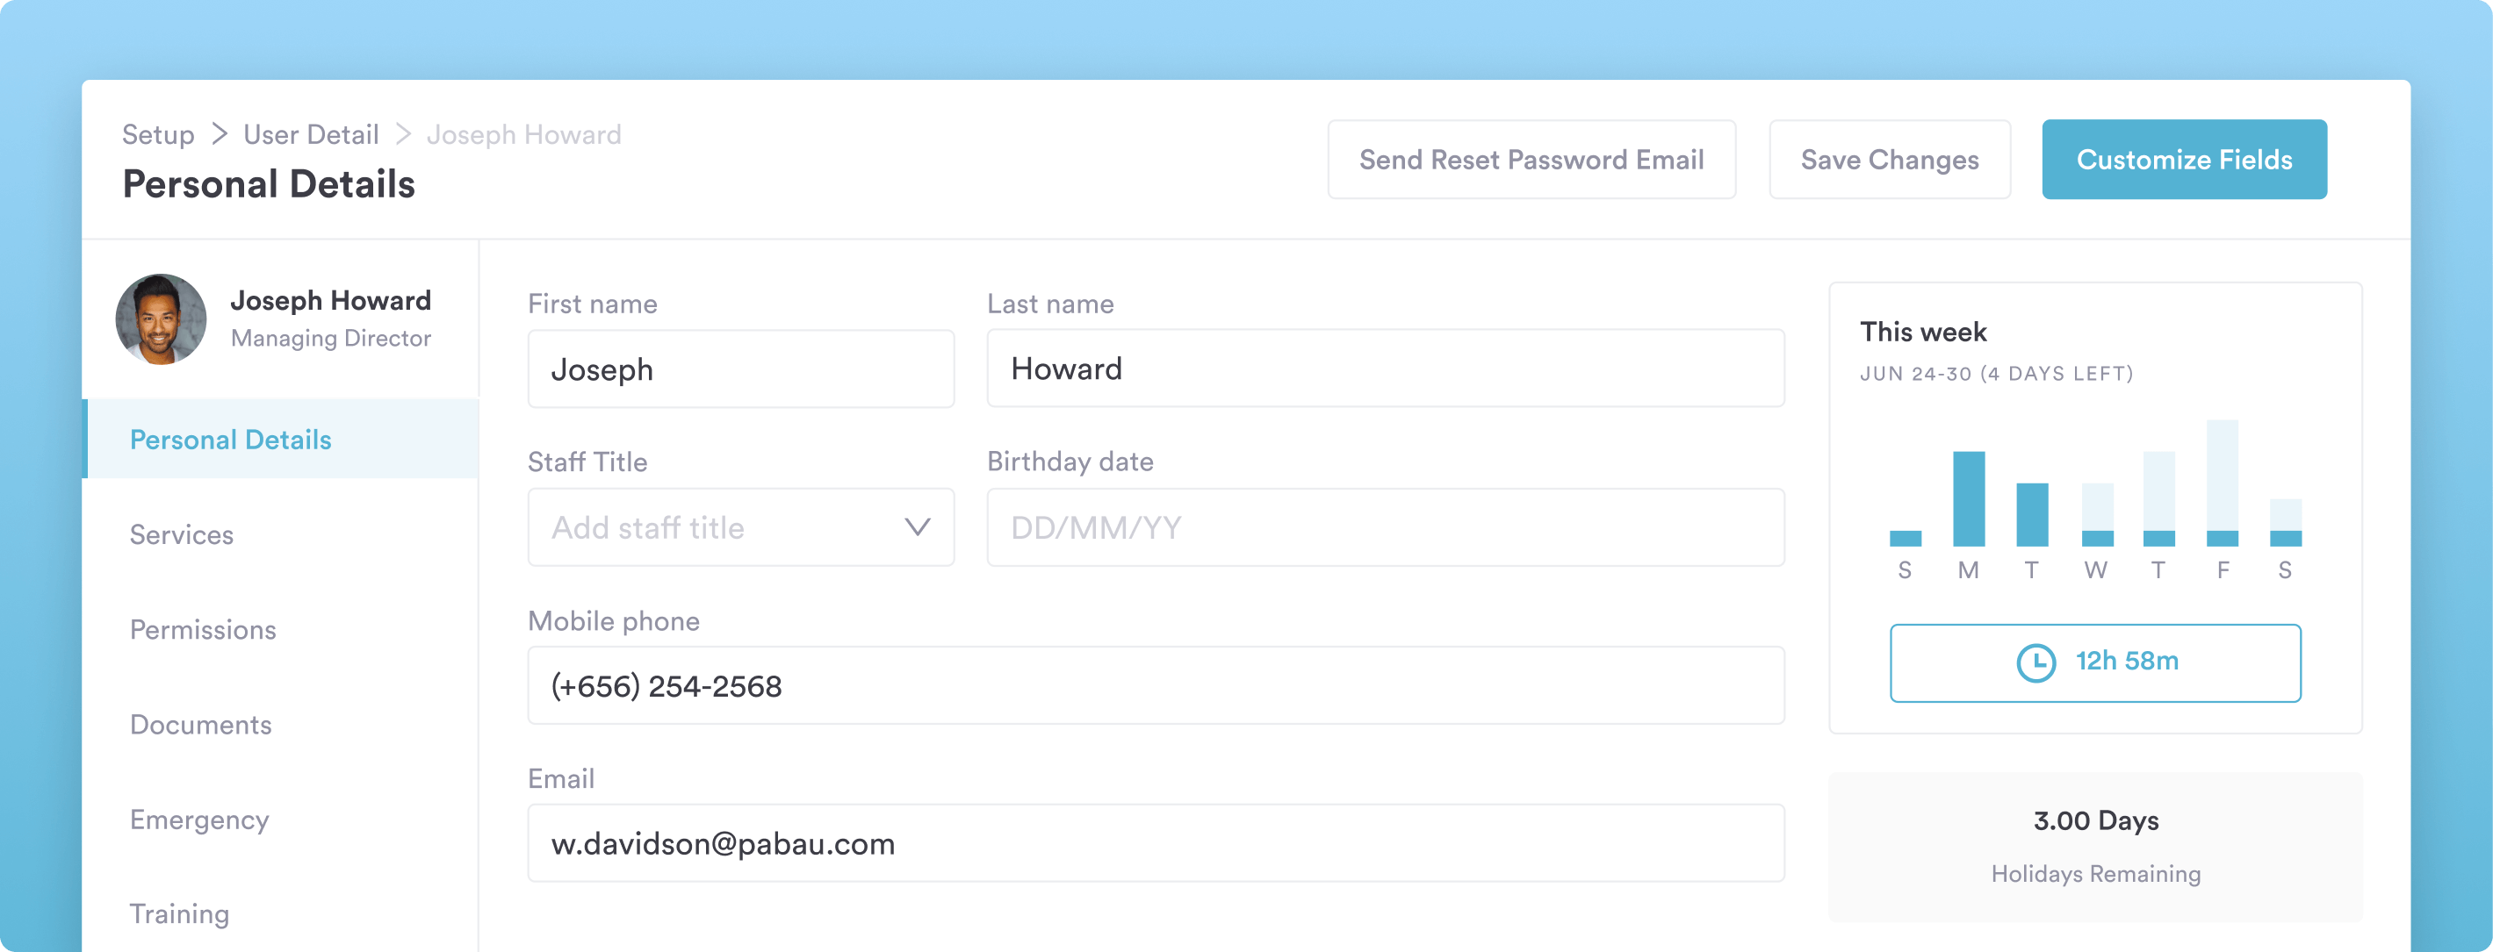This screenshot has width=2493, height=952.
Task: Go to User Detail breadcrumb link
Action: [x=311, y=134]
